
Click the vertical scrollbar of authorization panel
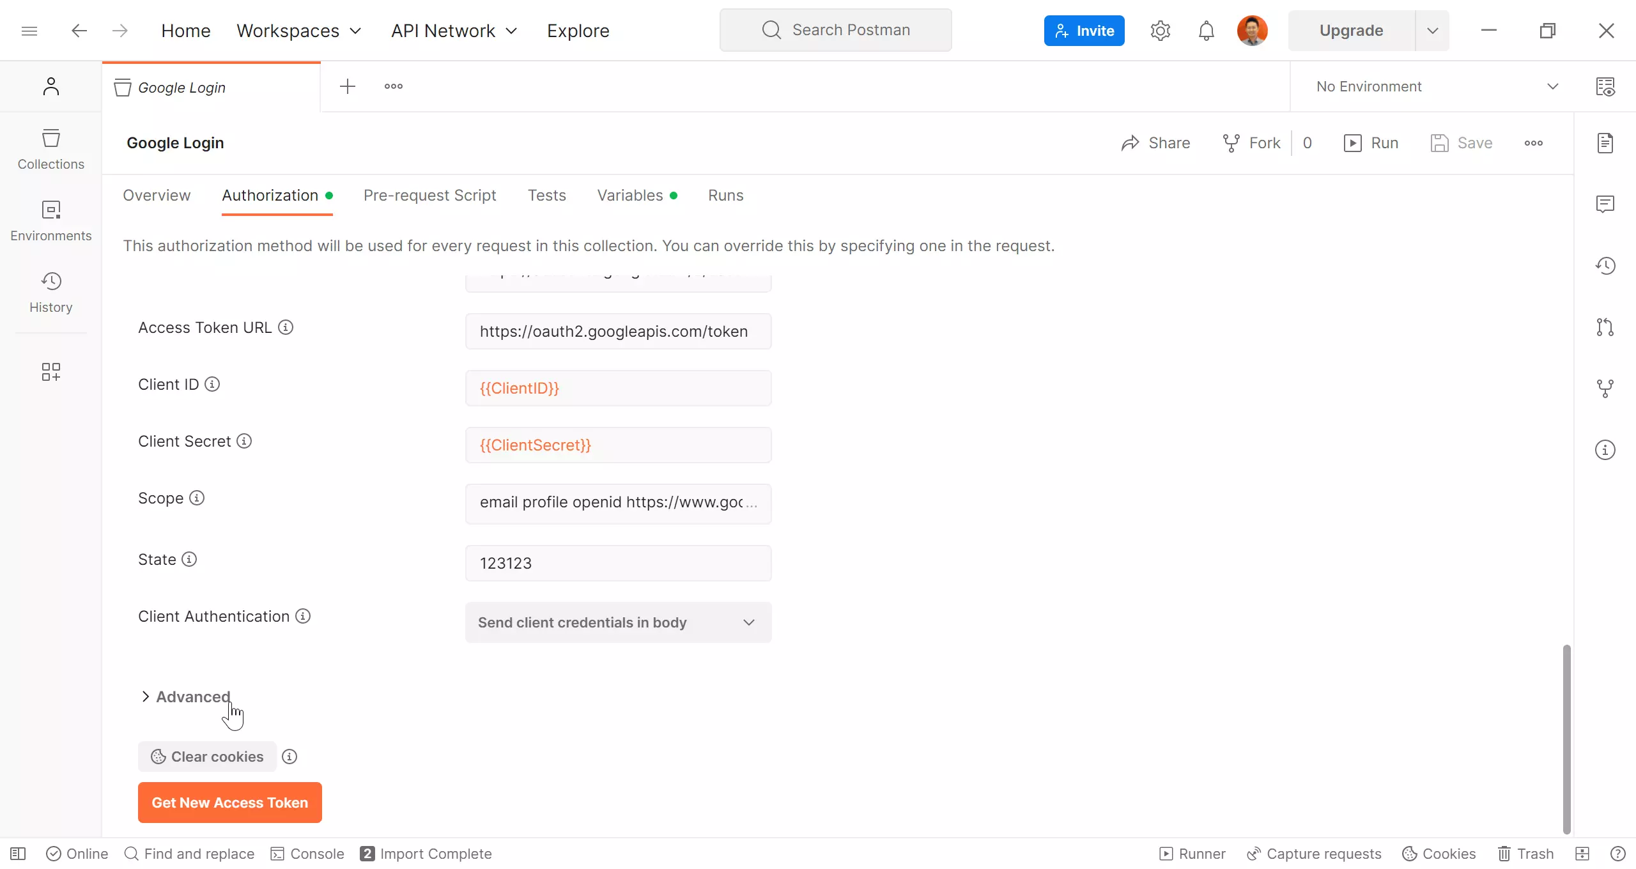pyautogui.click(x=1566, y=739)
